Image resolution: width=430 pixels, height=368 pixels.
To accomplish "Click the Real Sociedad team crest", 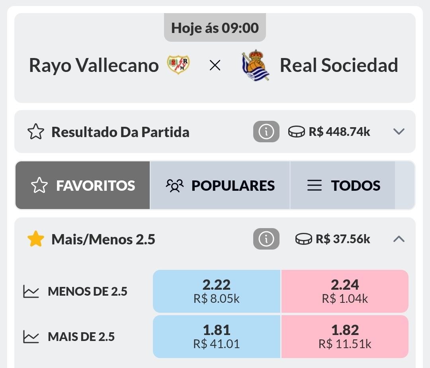I will (x=255, y=65).
